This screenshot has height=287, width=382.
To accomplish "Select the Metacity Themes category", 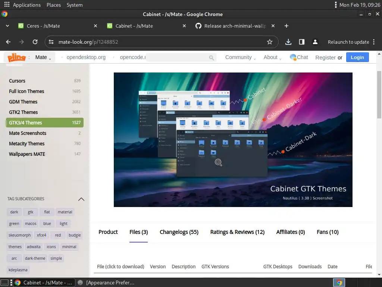I will click(x=45, y=144).
